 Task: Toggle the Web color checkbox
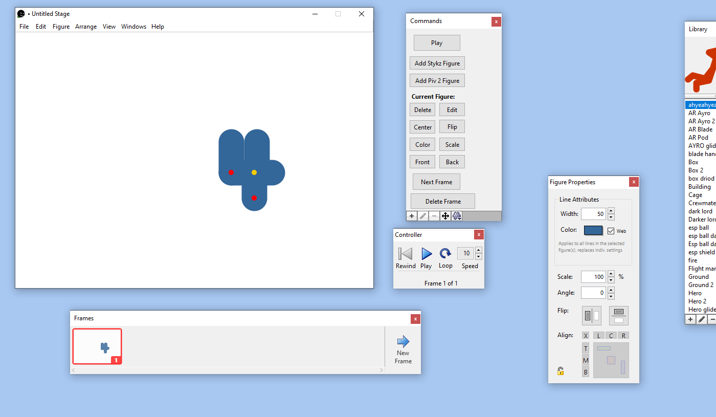click(x=610, y=231)
